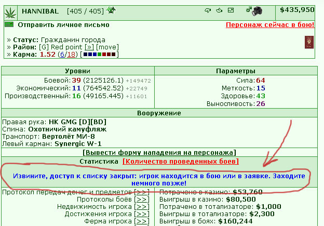This screenshot has width=324, height=226.
Task: Open 'Персонаж сейчас в бою!' link
Action: 270,25
